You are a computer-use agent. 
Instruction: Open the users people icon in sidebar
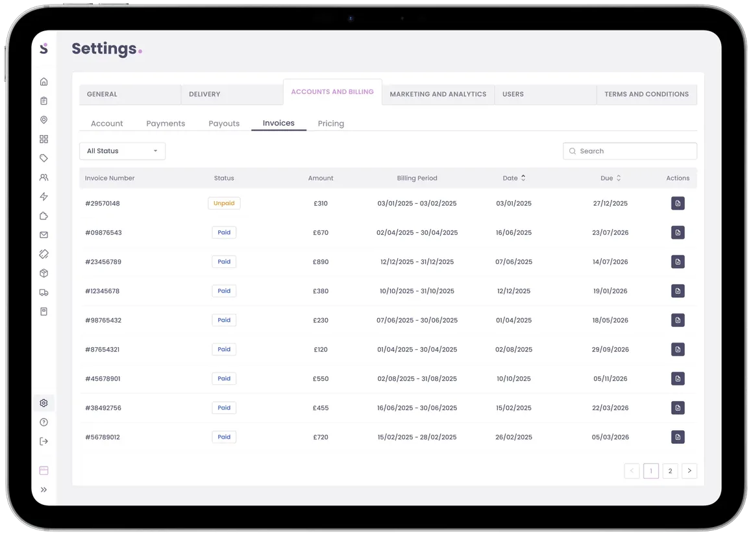(43, 178)
